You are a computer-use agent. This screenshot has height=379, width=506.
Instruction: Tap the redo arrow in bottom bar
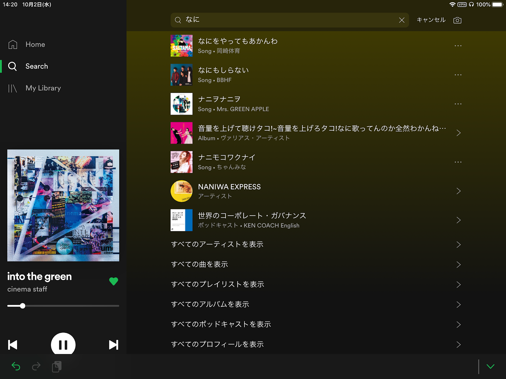pyautogui.click(x=36, y=366)
